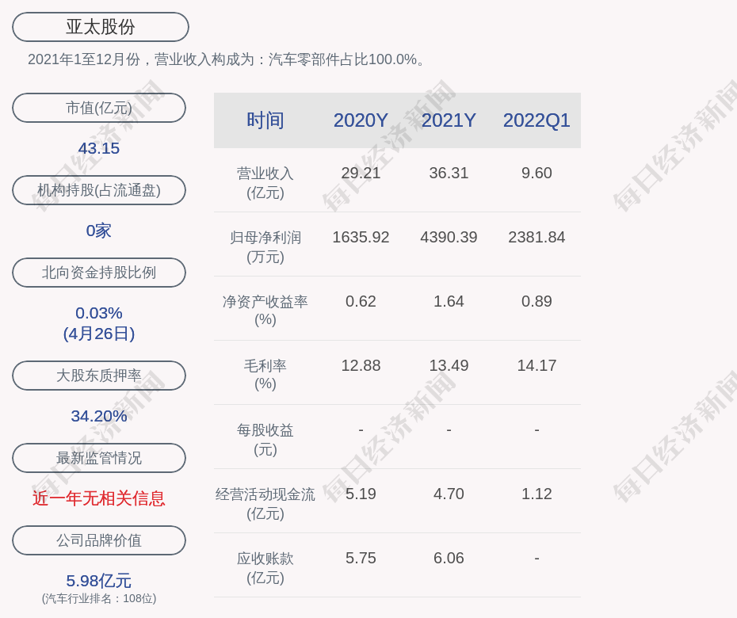Click the 大股东质押率 label
This screenshot has height=618, width=737.
pyautogui.click(x=99, y=376)
